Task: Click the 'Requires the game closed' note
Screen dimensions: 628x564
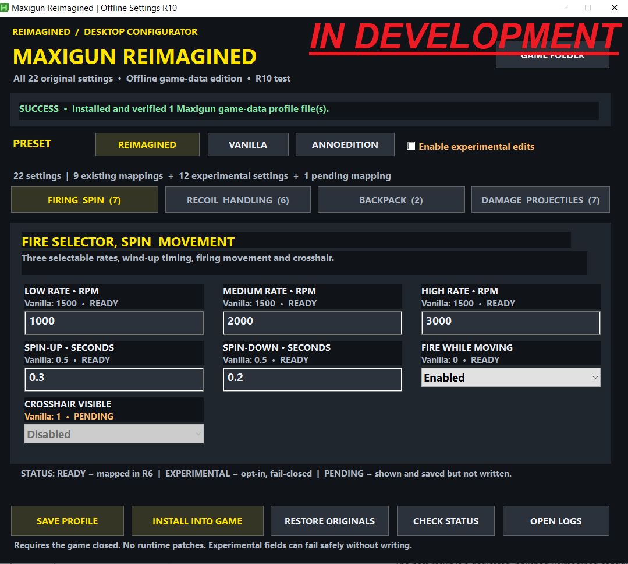Action: point(212,545)
